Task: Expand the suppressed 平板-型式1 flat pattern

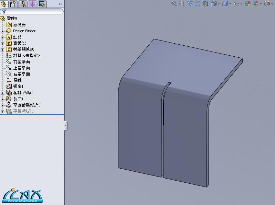Action: (x=2, y=111)
